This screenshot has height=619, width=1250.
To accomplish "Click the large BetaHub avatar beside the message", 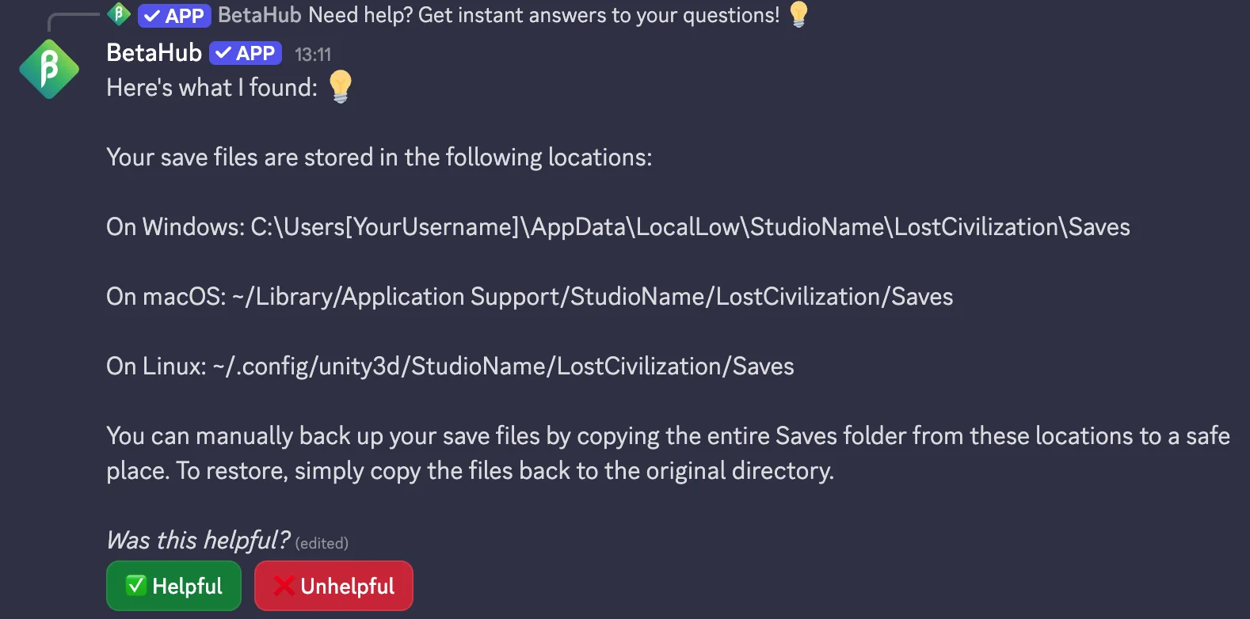I will [49, 70].
